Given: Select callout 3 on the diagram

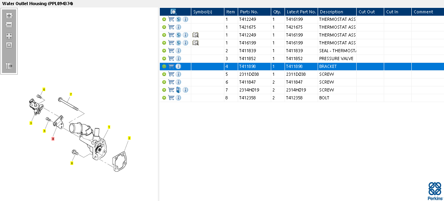Looking at the screenshot, I should tap(31, 123).
